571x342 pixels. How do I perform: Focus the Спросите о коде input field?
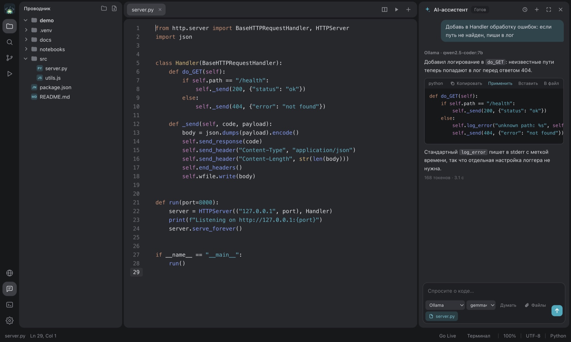(x=494, y=291)
